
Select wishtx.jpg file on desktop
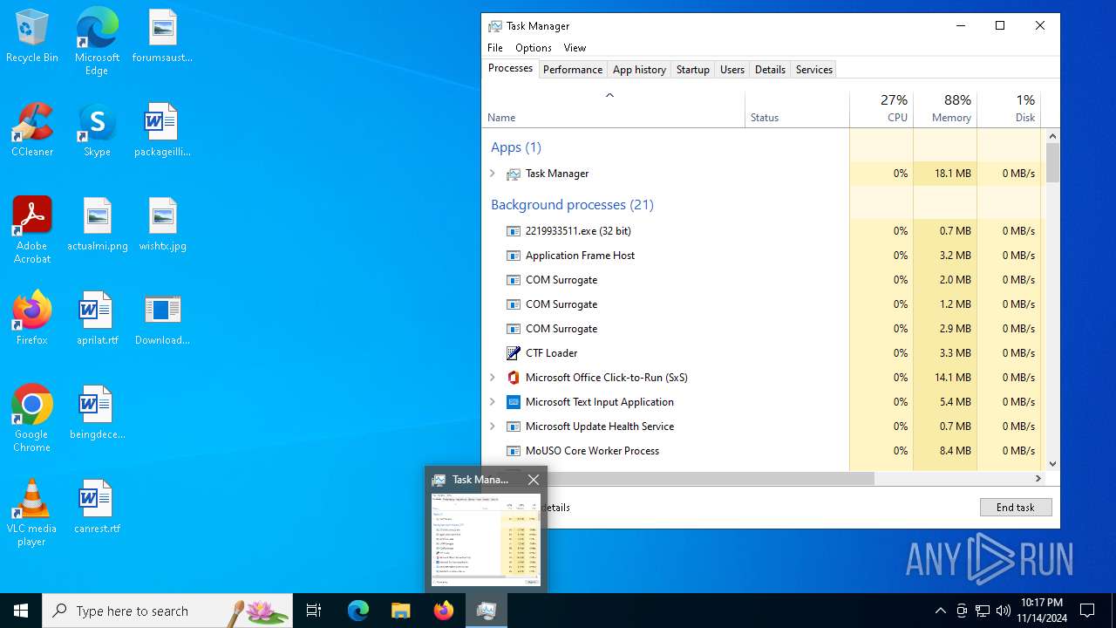[162, 225]
